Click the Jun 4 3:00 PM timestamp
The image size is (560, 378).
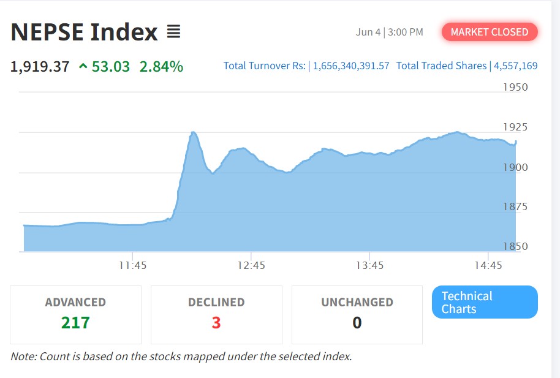click(389, 32)
